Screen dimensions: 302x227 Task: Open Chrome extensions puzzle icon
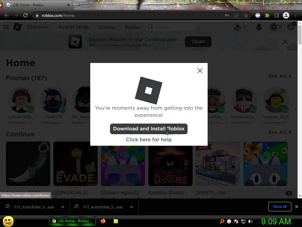click(x=267, y=15)
